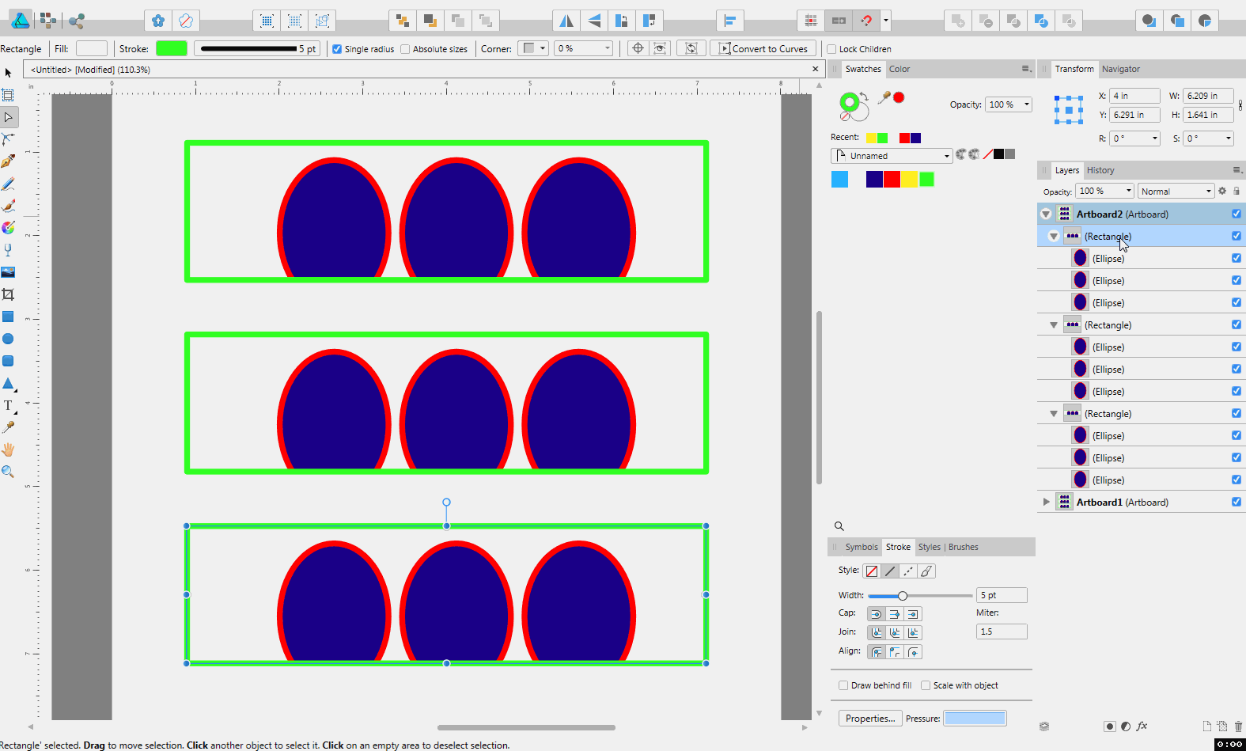Click the Fill color swatch

click(91, 48)
